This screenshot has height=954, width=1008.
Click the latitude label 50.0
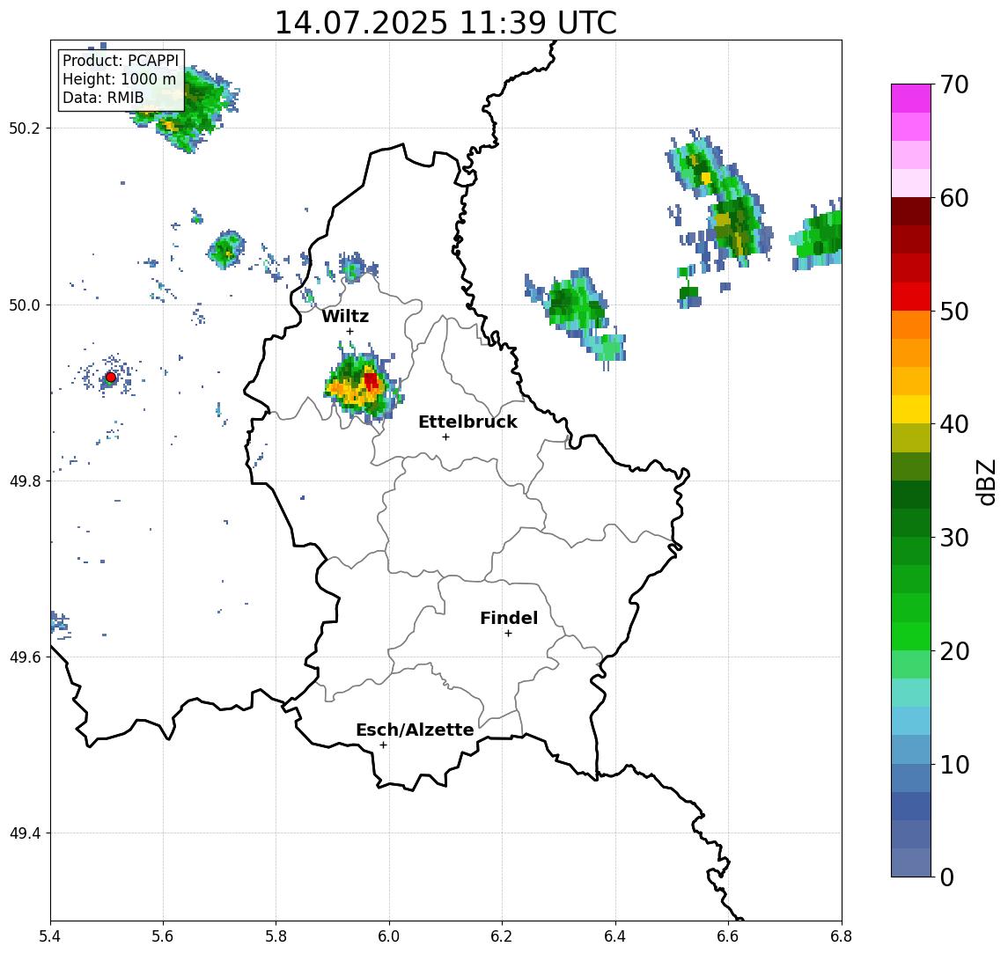coord(25,305)
